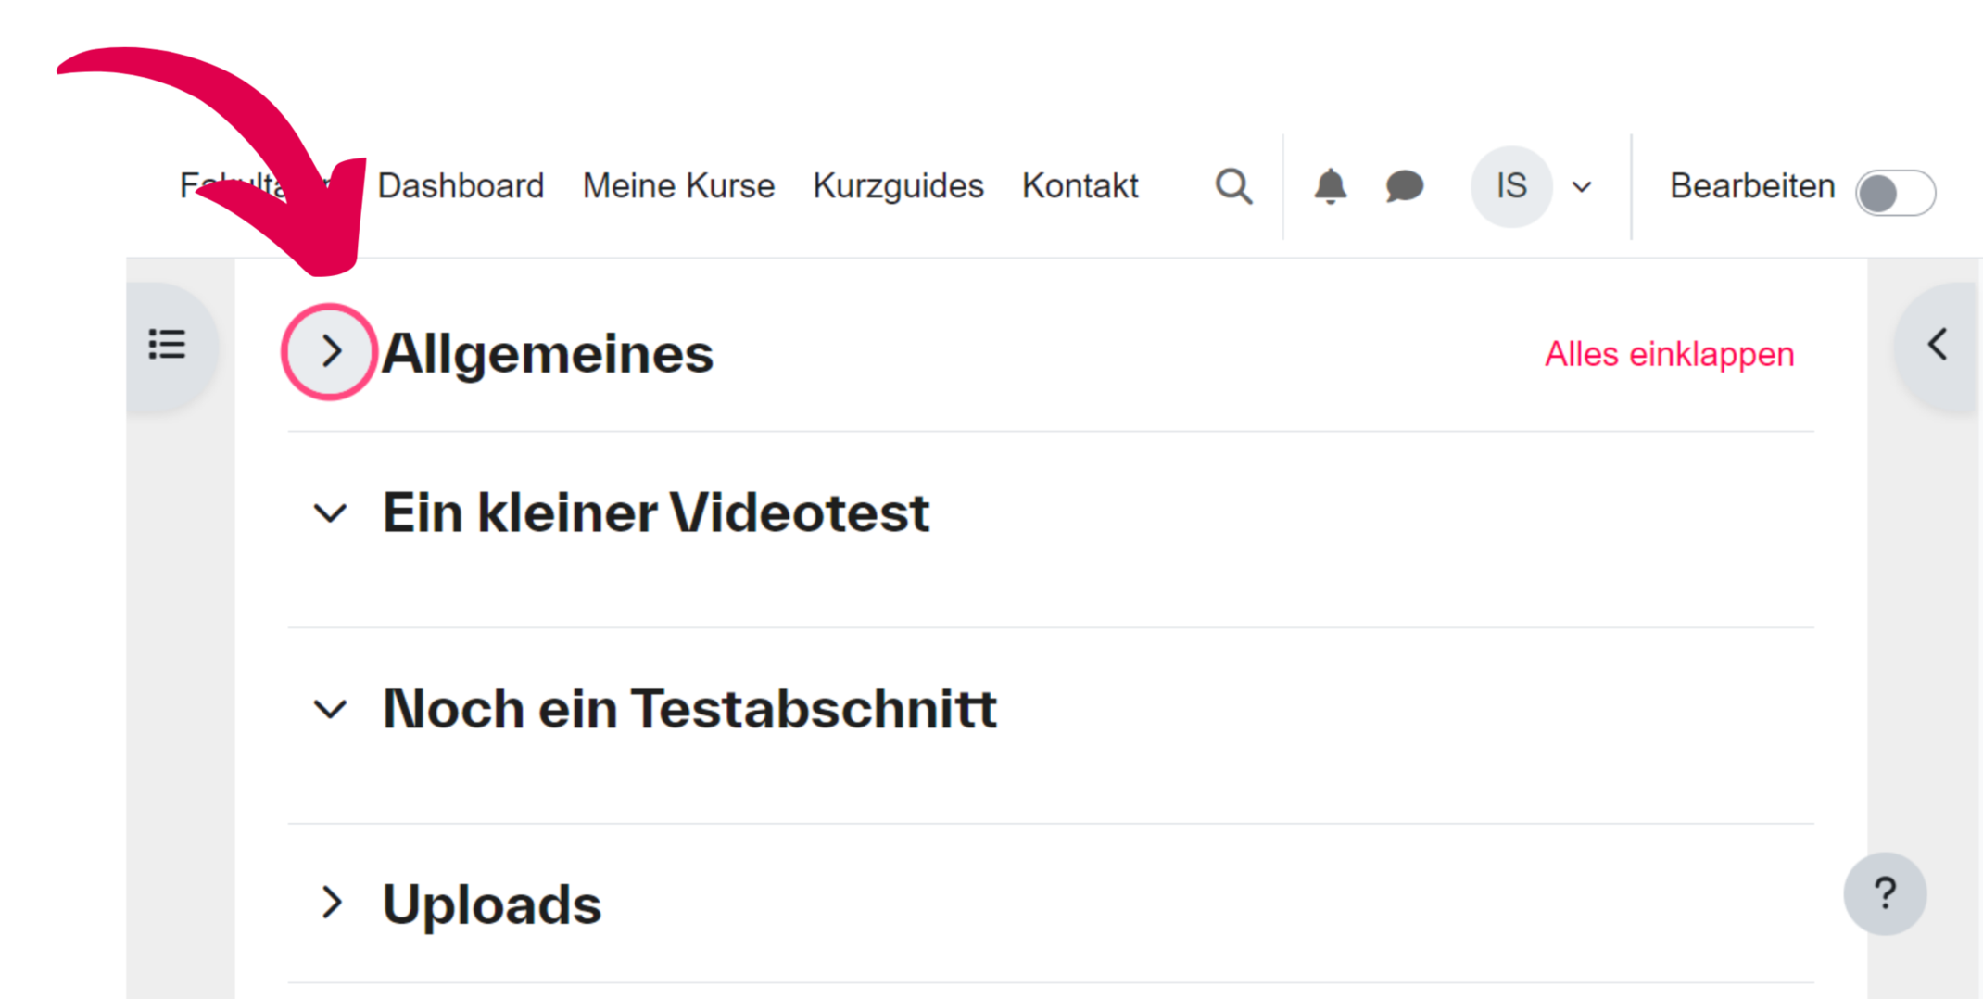Open notifications bell icon
Viewport: 1983px width, 999px height.
point(1330,186)
